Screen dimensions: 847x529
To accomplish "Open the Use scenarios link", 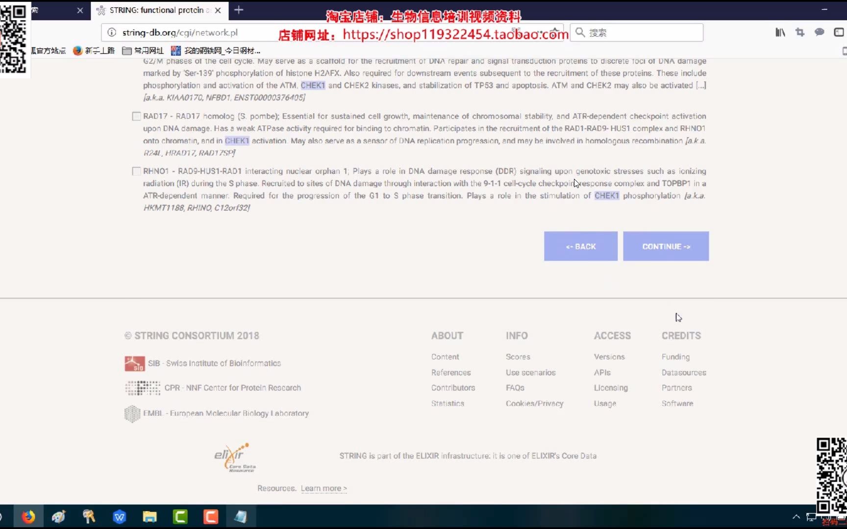I will pos(531,373).
